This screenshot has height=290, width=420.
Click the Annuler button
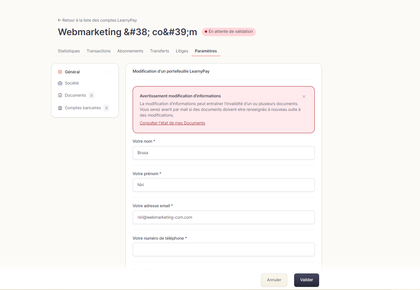[274, 280]
